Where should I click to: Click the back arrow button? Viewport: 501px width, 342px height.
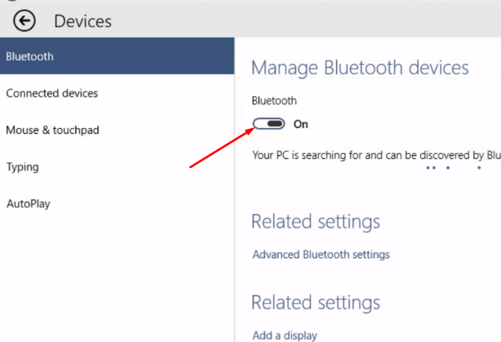pos(24,21)
